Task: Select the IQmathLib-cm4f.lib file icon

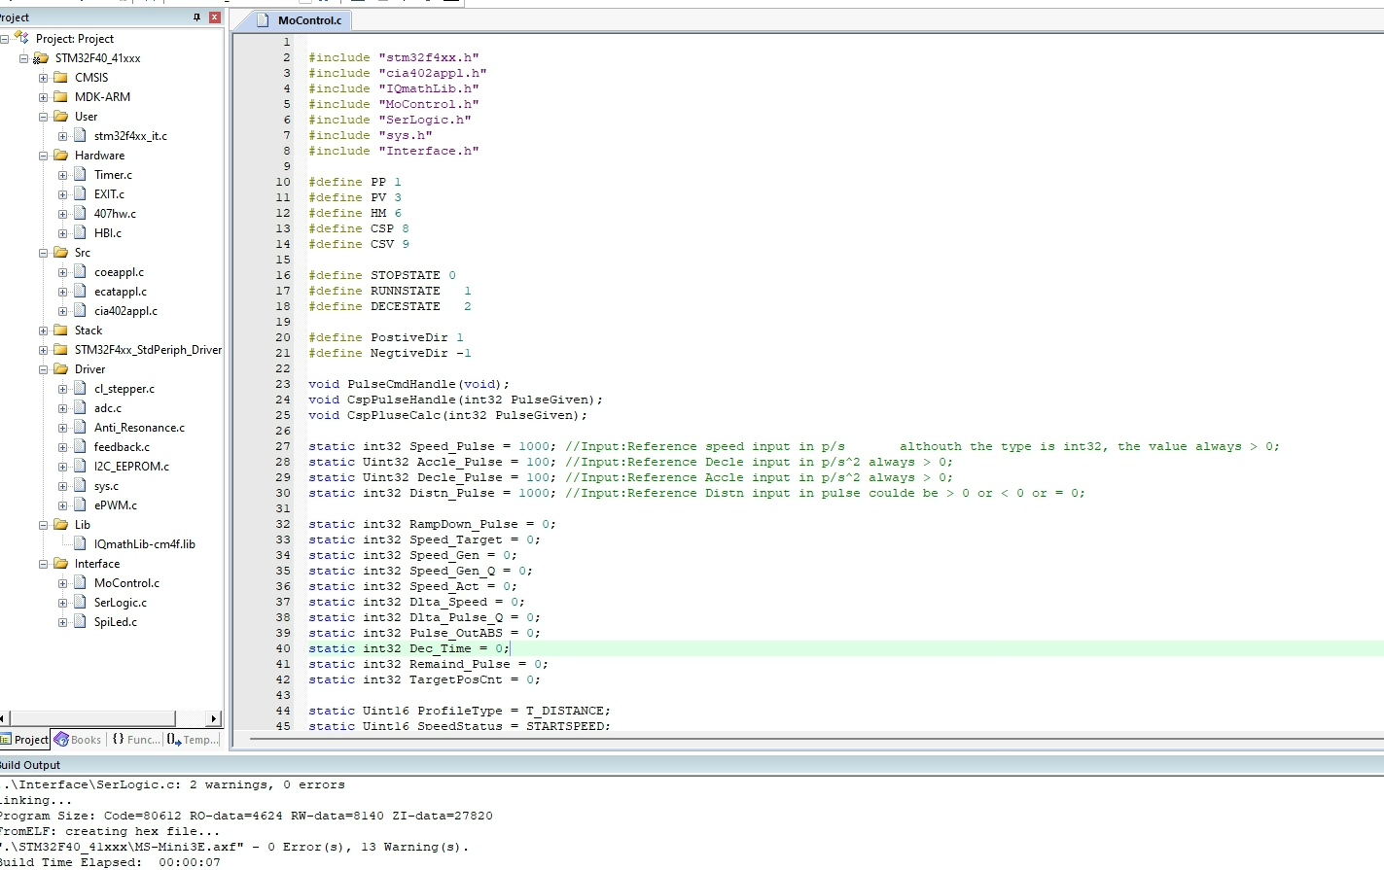Action: [81, 544]
